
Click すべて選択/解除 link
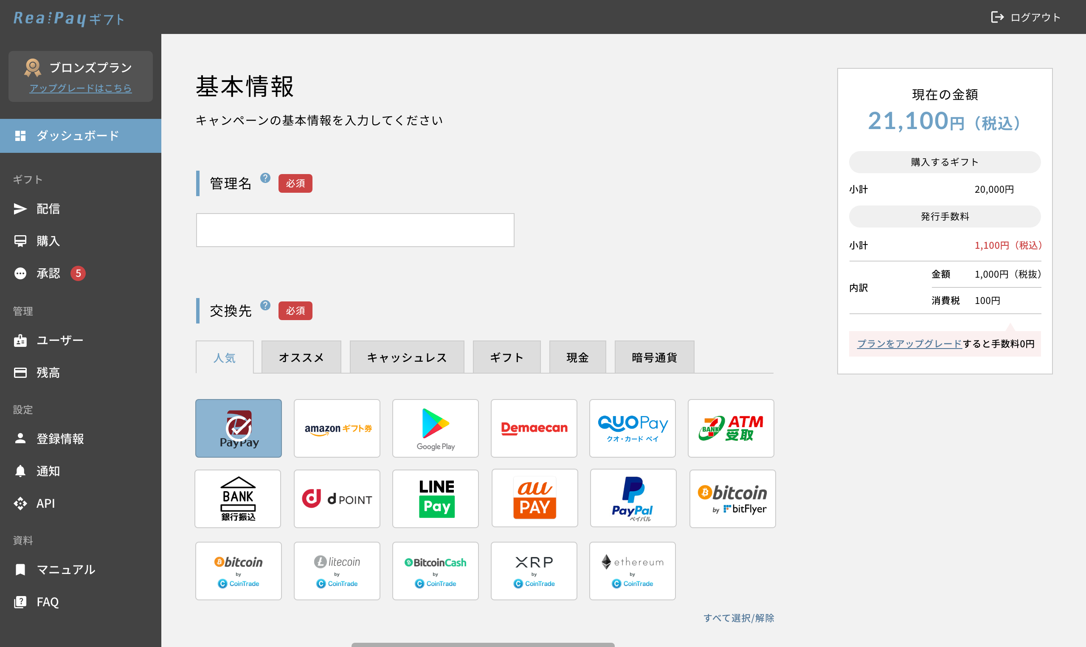739,618
